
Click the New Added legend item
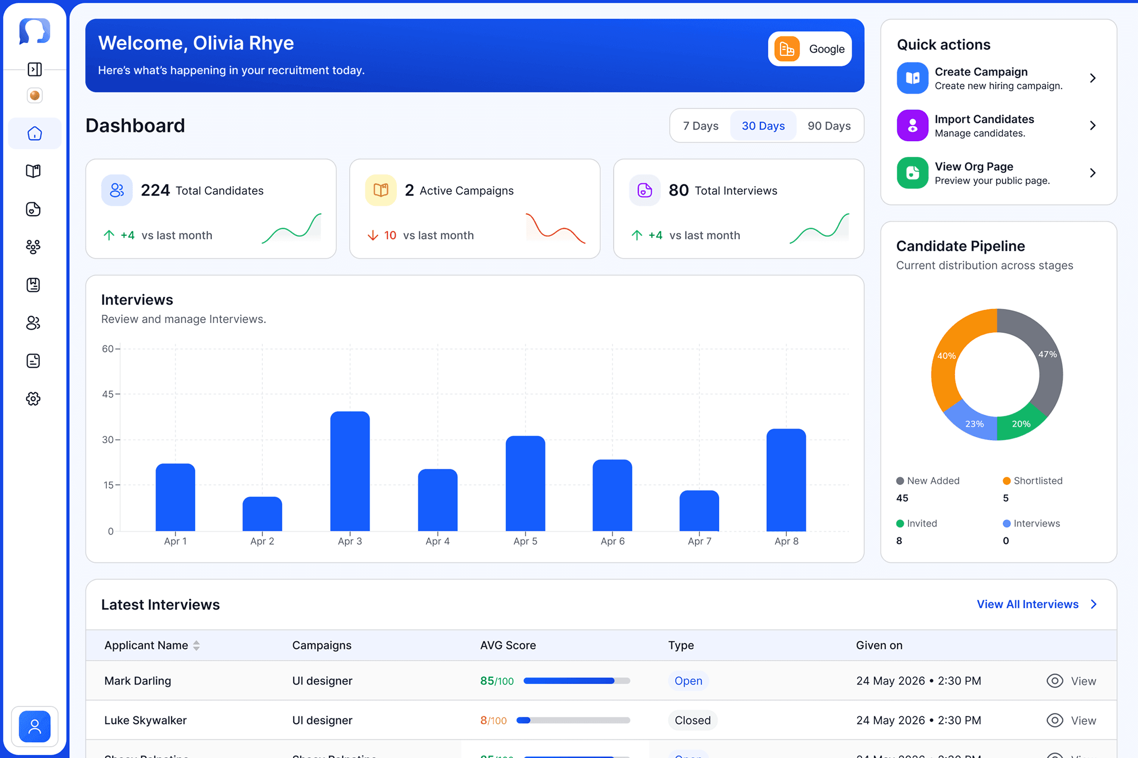tap(928, 481)
